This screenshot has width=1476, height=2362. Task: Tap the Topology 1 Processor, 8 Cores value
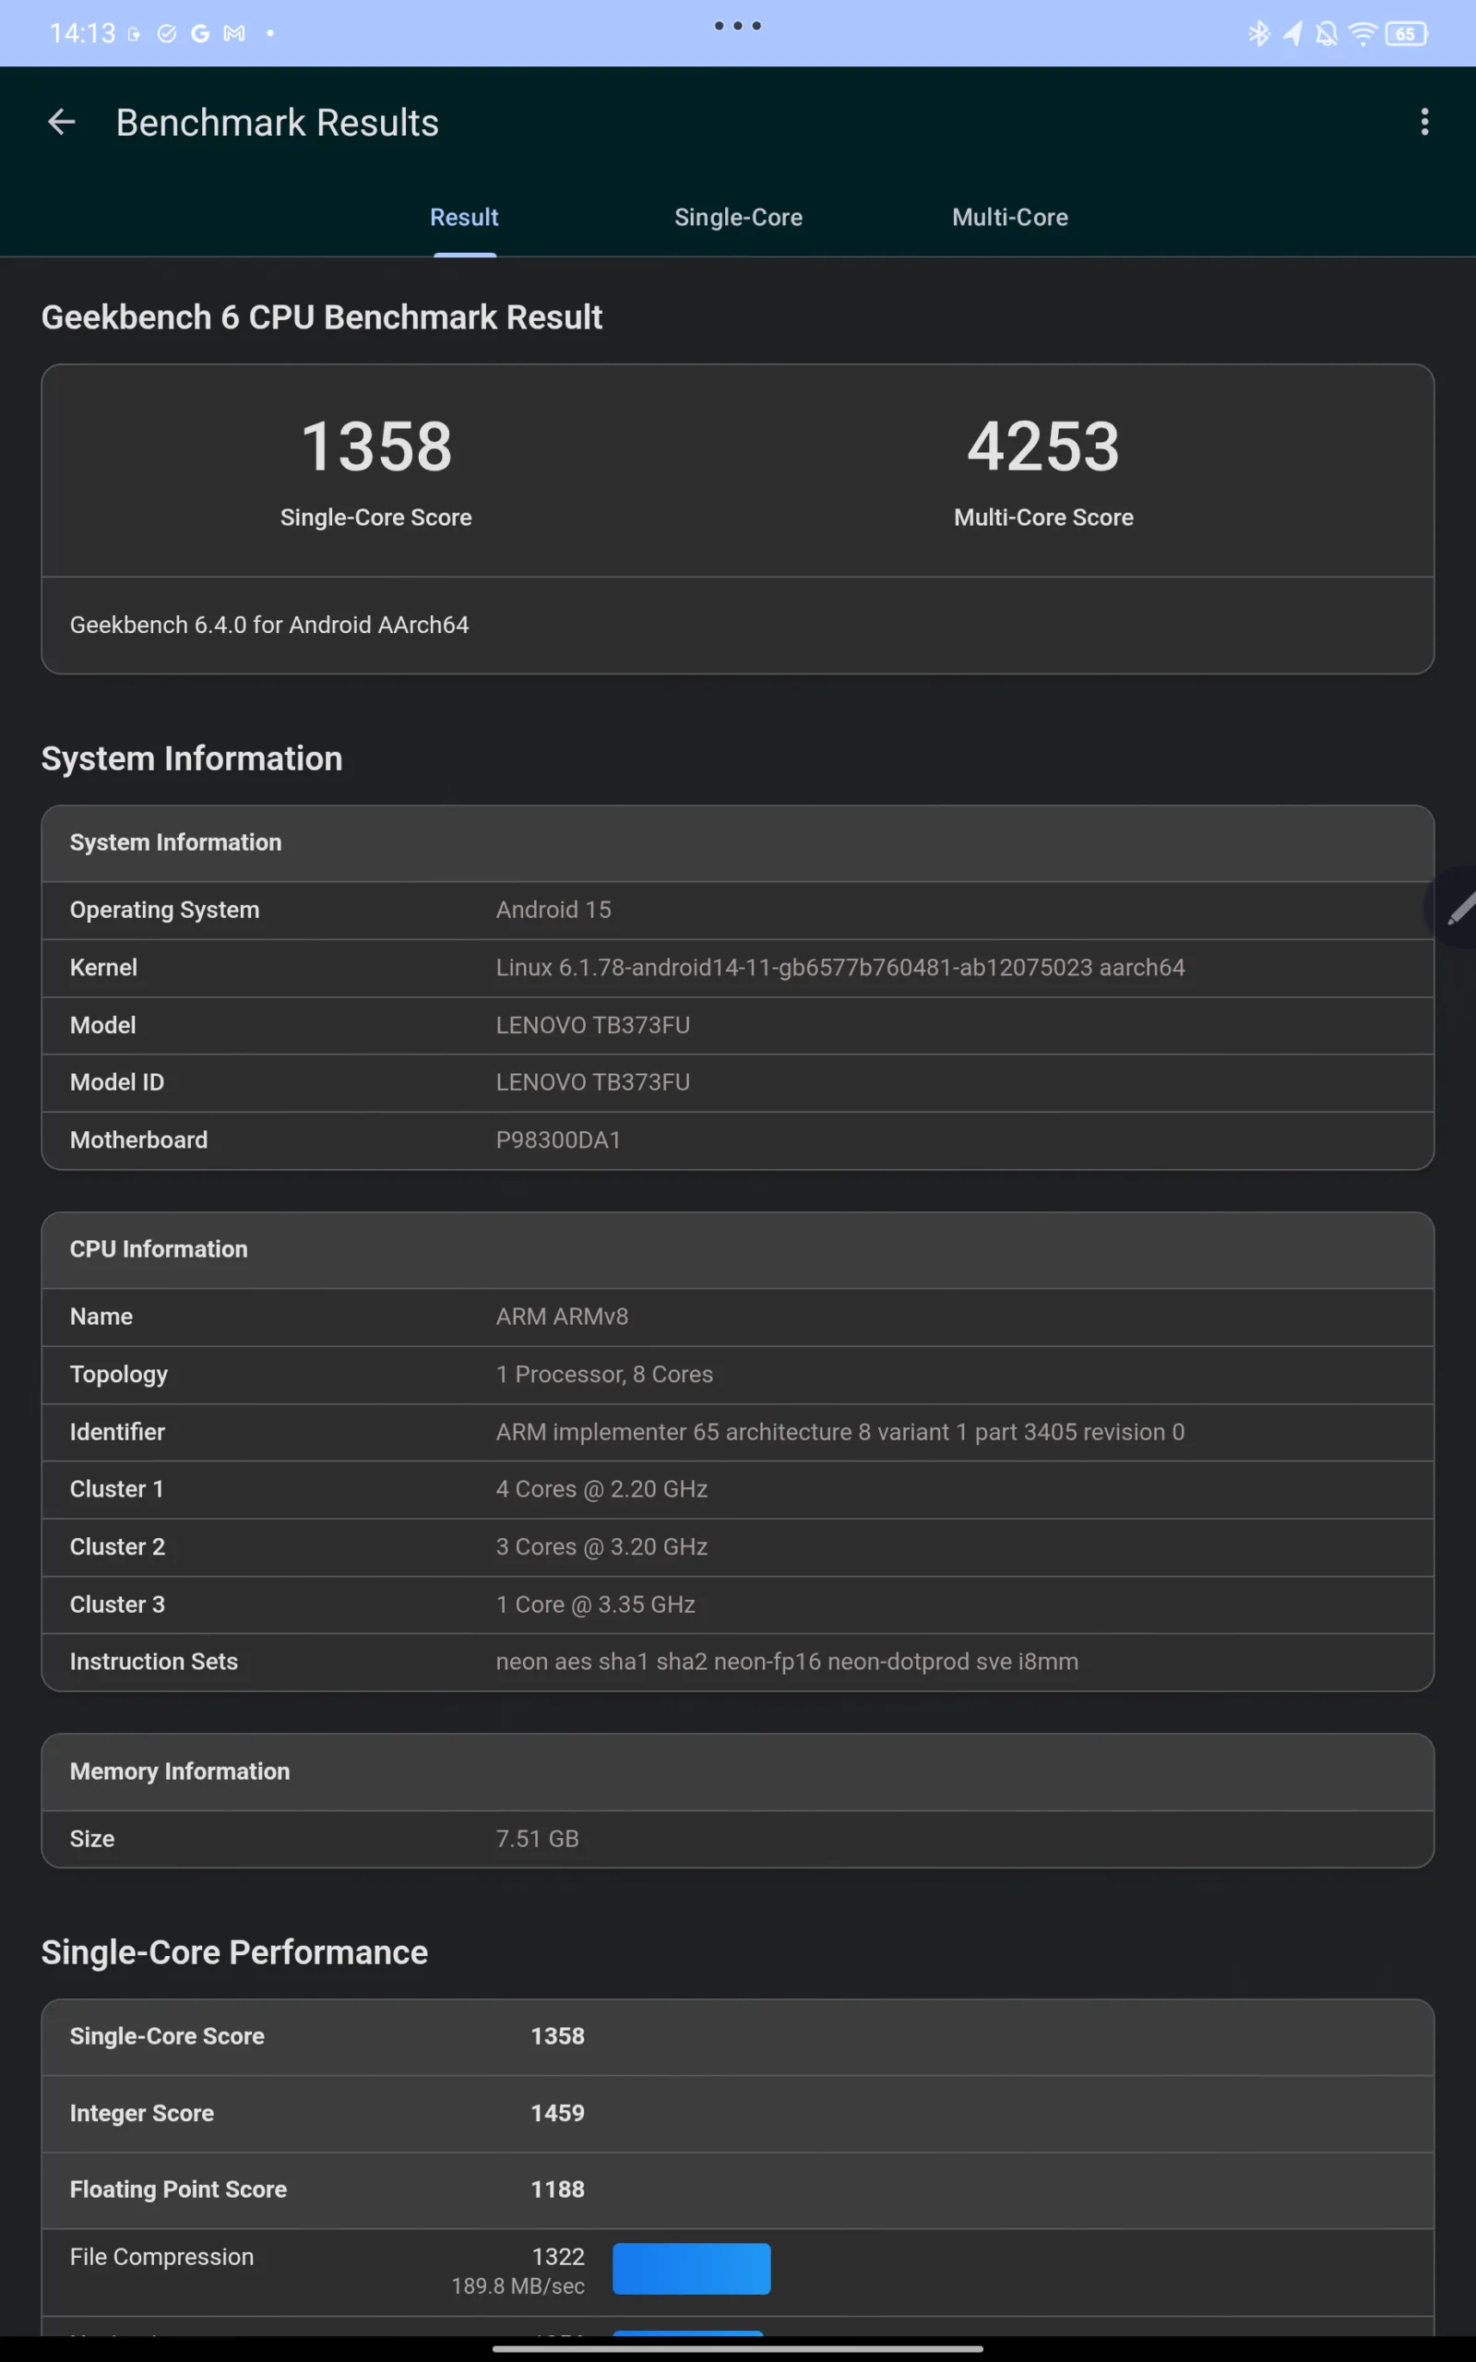(x=604, y=1374)
